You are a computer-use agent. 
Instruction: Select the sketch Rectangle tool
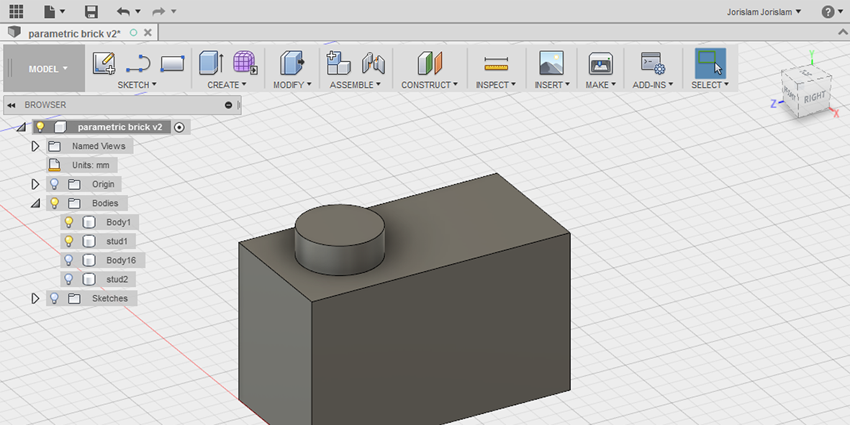[x=173, y=63]
